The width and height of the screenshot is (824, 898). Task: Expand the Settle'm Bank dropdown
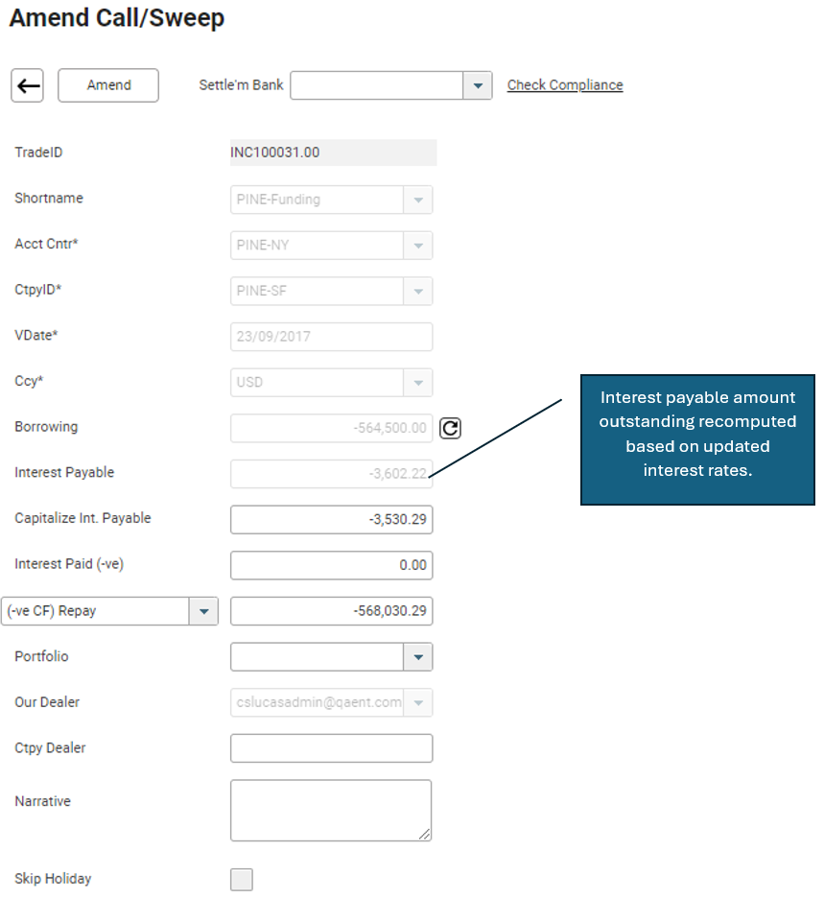tap(478, 85)
